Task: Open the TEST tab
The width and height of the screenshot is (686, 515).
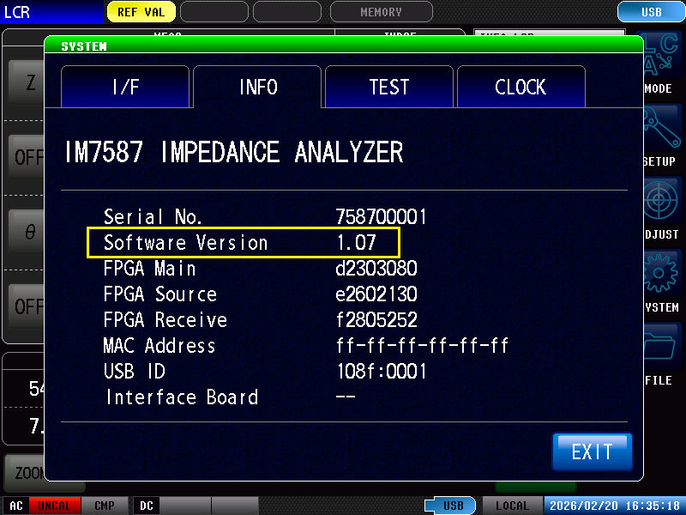Action: (389, 88)
